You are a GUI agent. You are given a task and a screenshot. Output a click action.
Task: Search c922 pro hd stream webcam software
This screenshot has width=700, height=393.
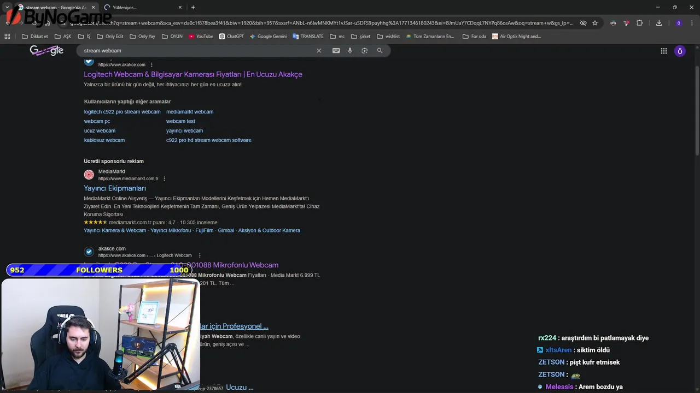click(x=209, y=140)
